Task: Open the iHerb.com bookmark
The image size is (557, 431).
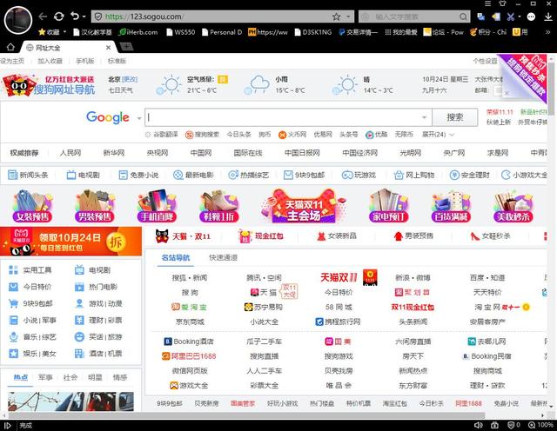Action: pyautogui.click(x=138, y=32)
